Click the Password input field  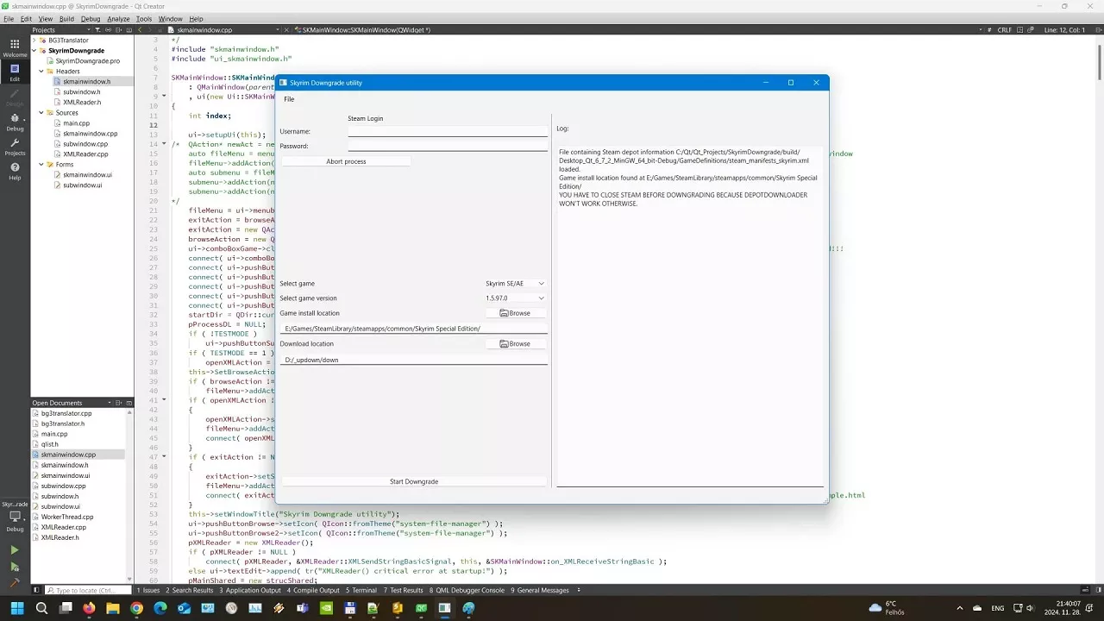448,146
